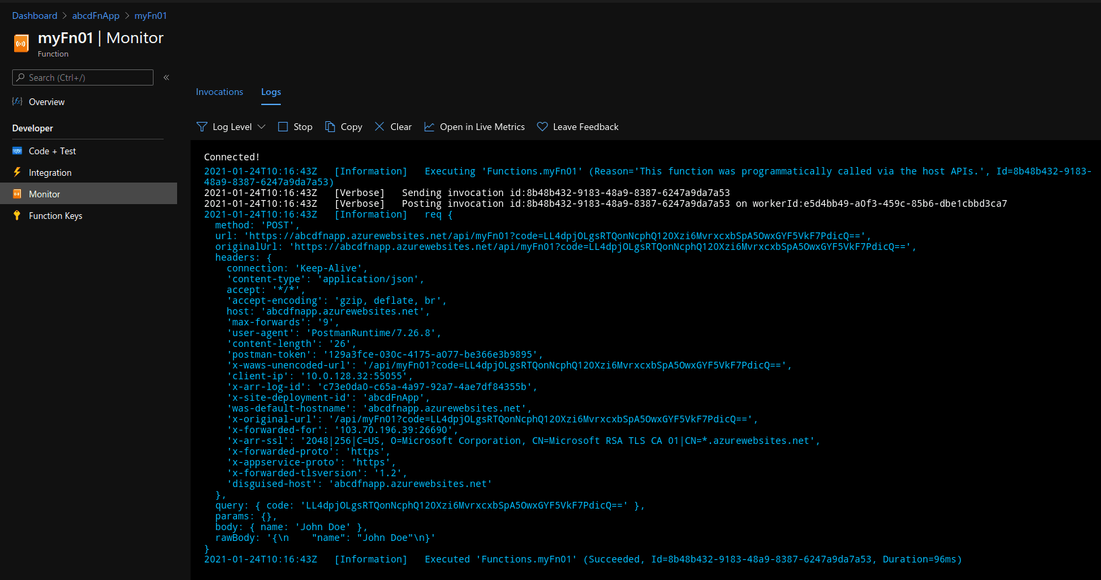Go to abcdFnApp breadcrumb
Viewport: 1101px width, 580px height.
point(96,15)
